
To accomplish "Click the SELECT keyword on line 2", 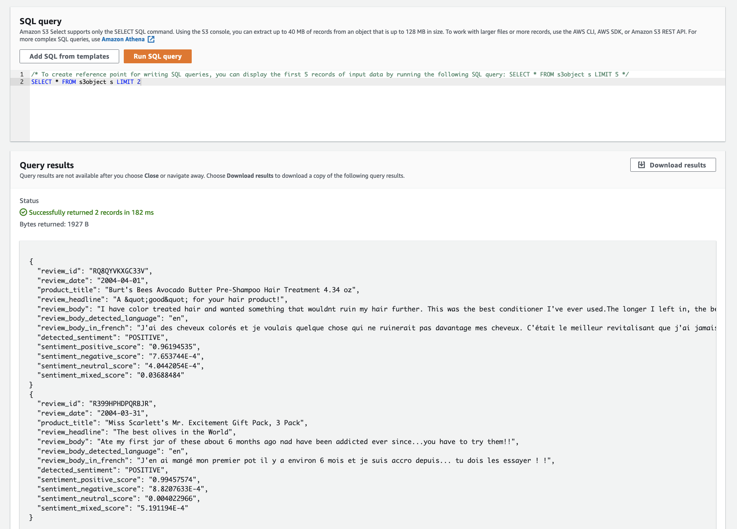I will [x=41, y=82].
